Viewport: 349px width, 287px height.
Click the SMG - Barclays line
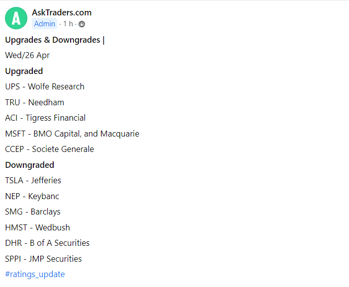click(33, 212)
